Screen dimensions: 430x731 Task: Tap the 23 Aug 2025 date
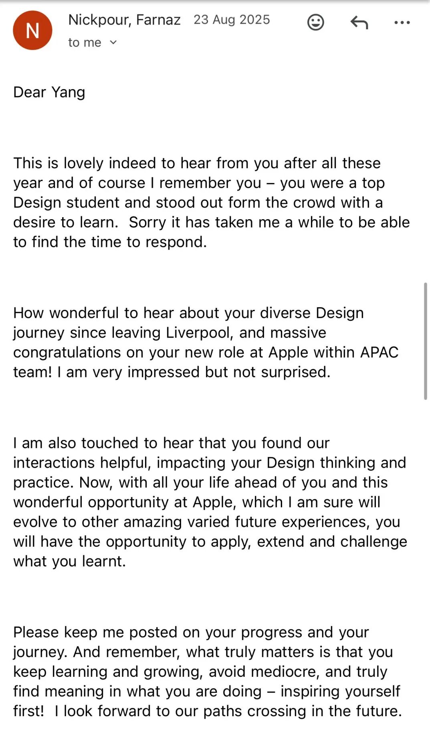(232, 20)
